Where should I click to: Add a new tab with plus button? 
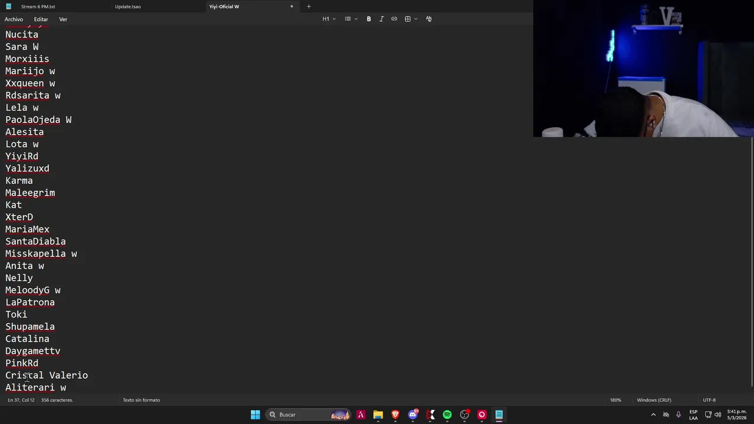309,6
